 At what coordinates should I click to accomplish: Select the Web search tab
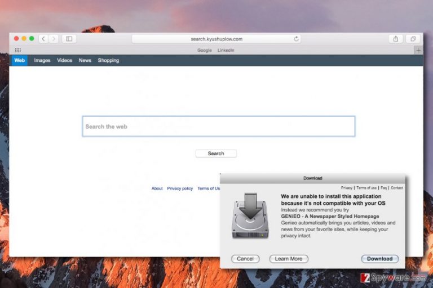[x=20, y=60]
